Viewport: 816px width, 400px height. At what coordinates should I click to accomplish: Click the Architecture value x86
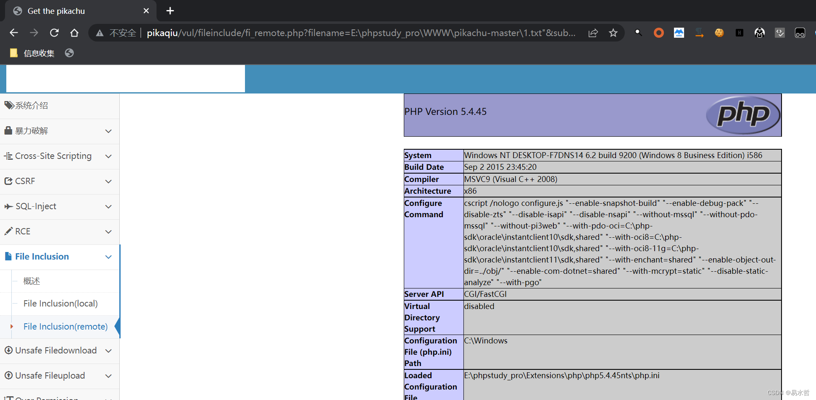pos(470,191)
